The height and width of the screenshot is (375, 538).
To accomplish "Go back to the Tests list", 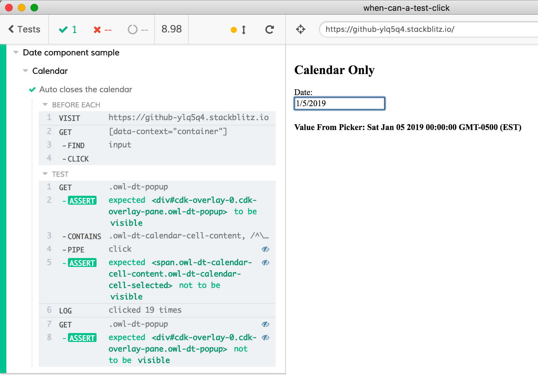I will coord(24,29).
